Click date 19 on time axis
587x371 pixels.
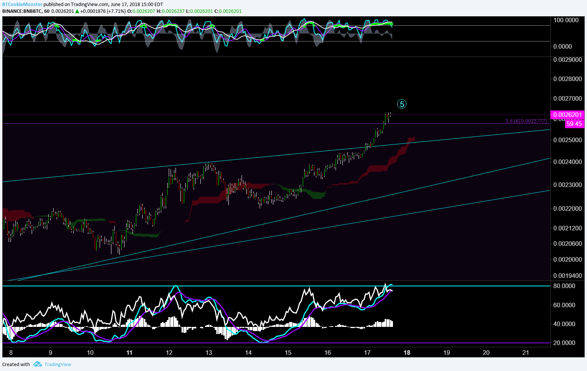coord(447,353)
